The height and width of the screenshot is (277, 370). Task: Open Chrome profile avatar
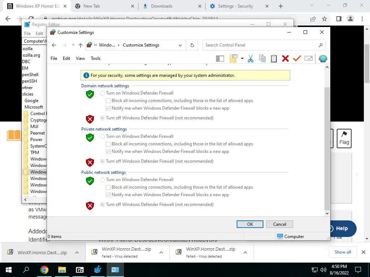click(350, 19)
